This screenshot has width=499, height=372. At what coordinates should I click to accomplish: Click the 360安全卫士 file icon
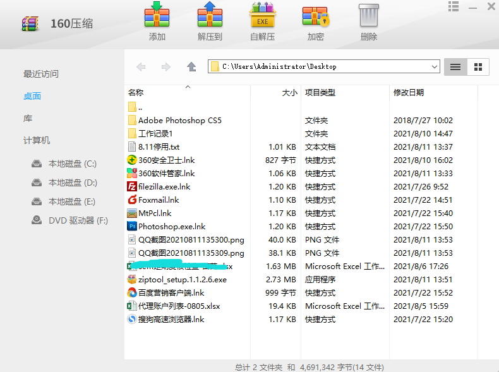[x=132, y=160]
